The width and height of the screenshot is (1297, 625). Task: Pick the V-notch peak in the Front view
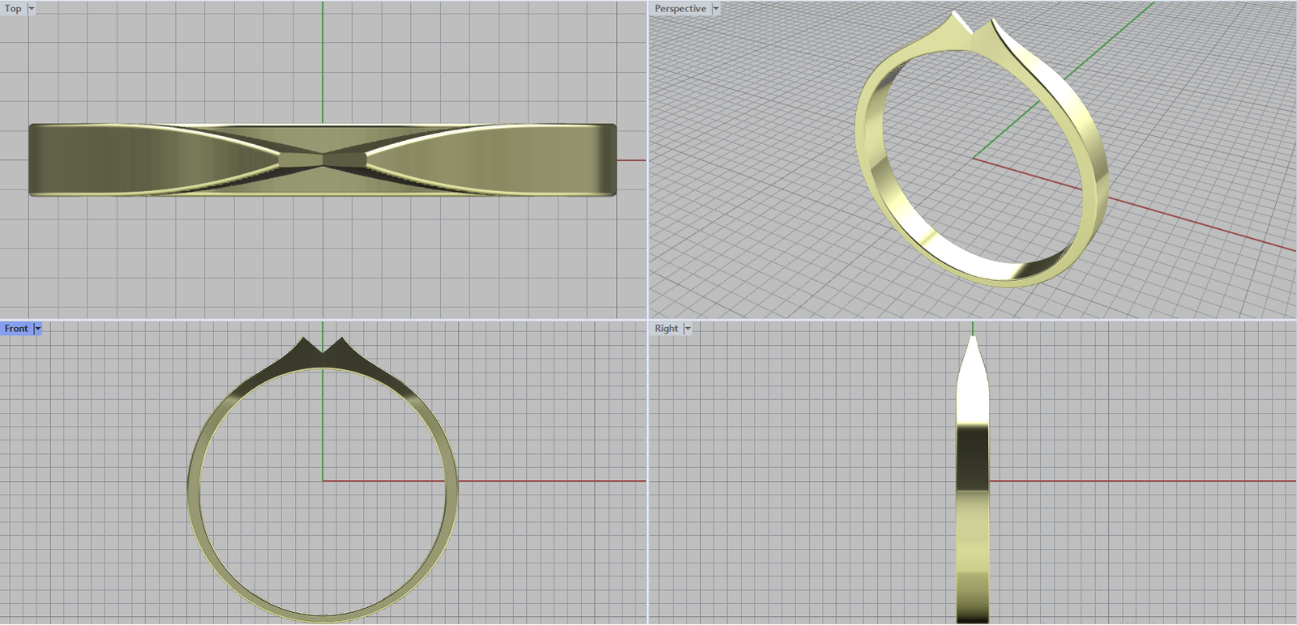tap(323, 353)
